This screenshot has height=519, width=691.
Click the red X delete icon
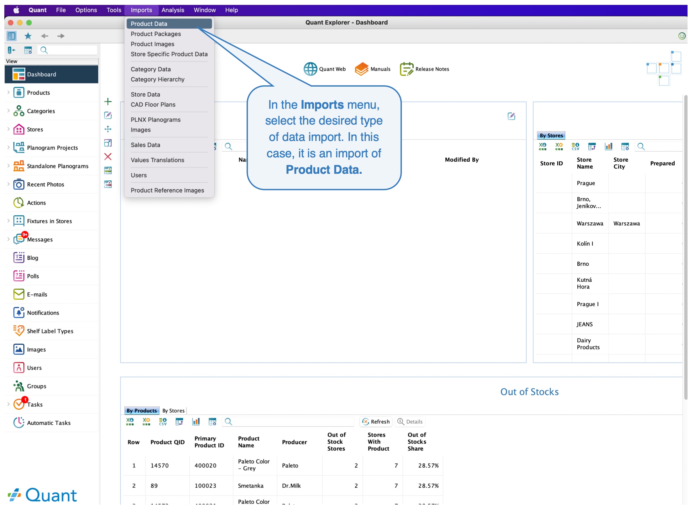click(x=108, y=157)
